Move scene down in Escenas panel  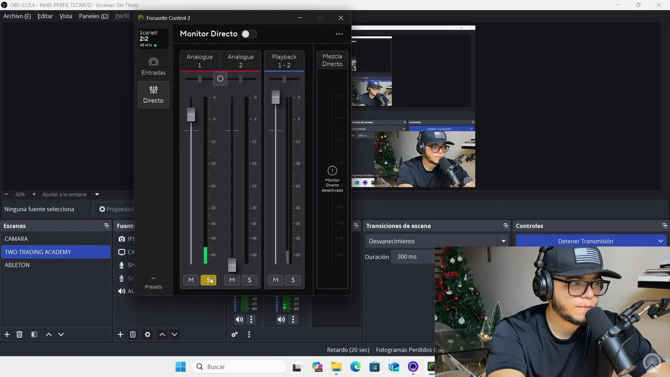click(x=61, y=335)
